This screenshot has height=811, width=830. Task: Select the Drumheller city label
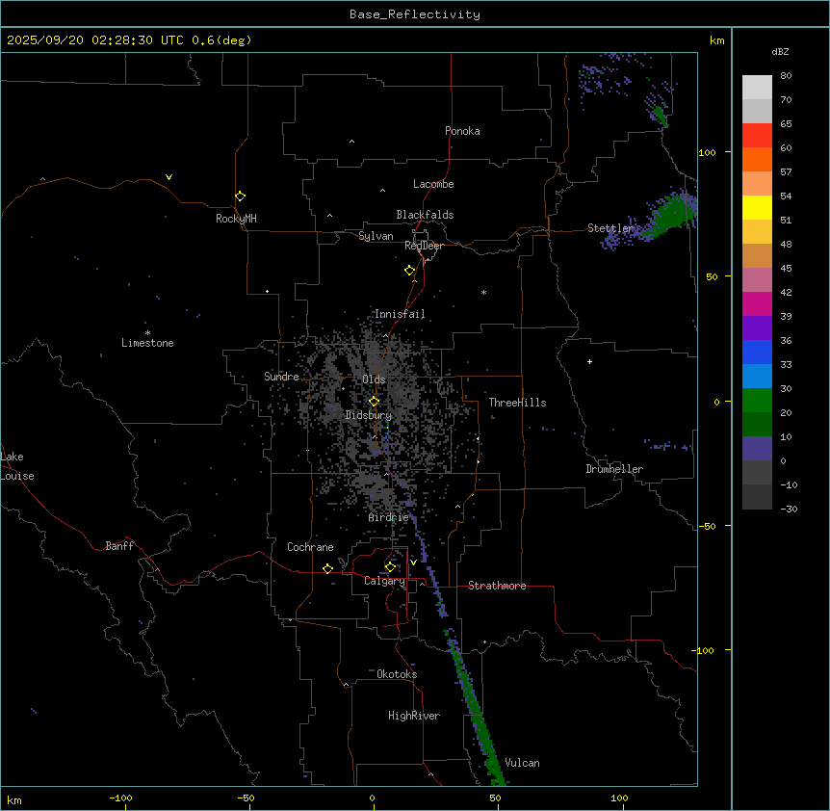coord(614,469)
